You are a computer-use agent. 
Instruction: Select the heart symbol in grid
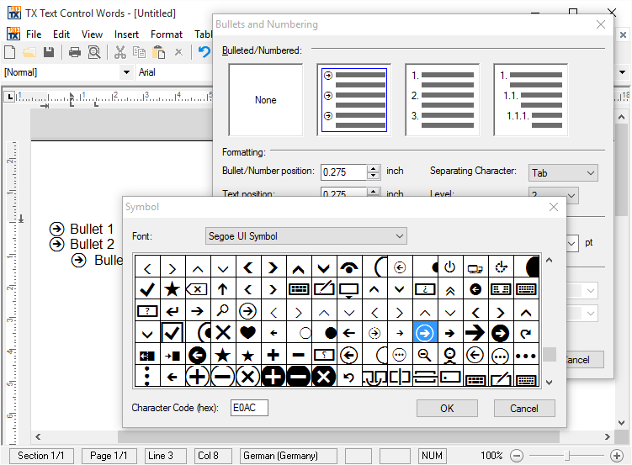[247, 332]
